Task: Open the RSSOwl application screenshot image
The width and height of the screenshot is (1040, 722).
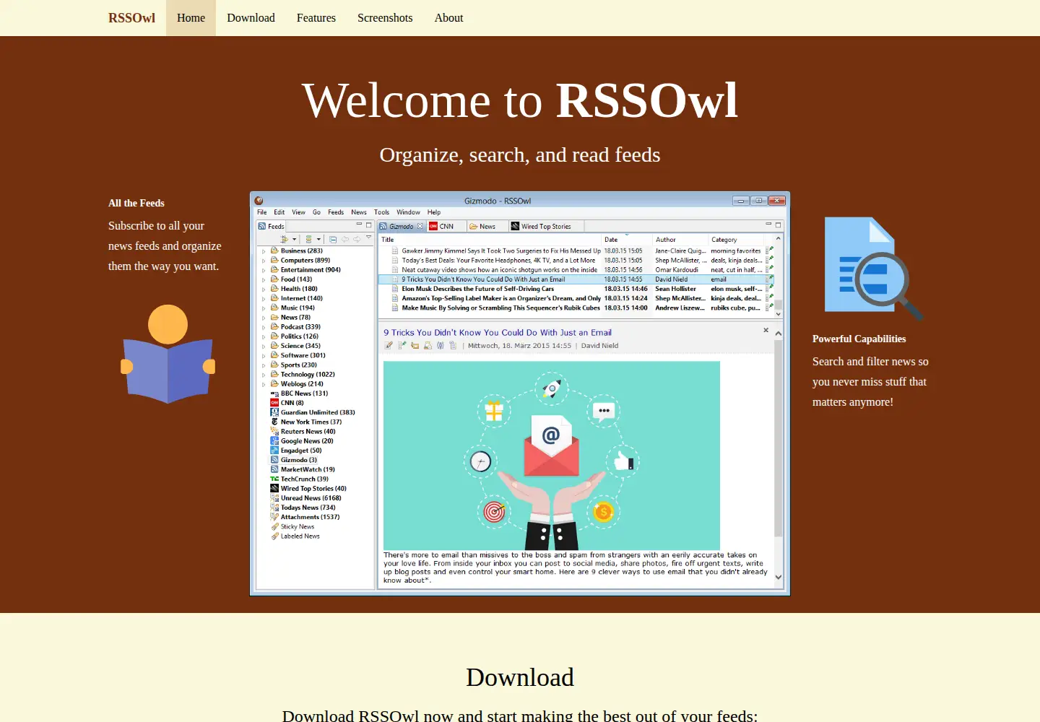Action: [x=520, y=393]
